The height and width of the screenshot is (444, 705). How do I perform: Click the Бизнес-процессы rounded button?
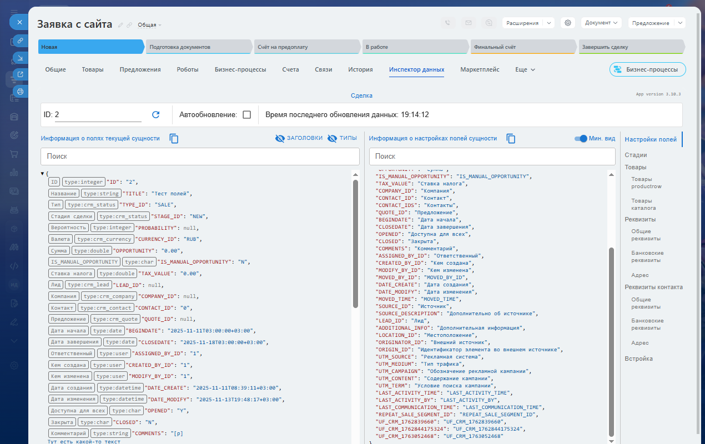pyautogui.click(x=647, y=70)
